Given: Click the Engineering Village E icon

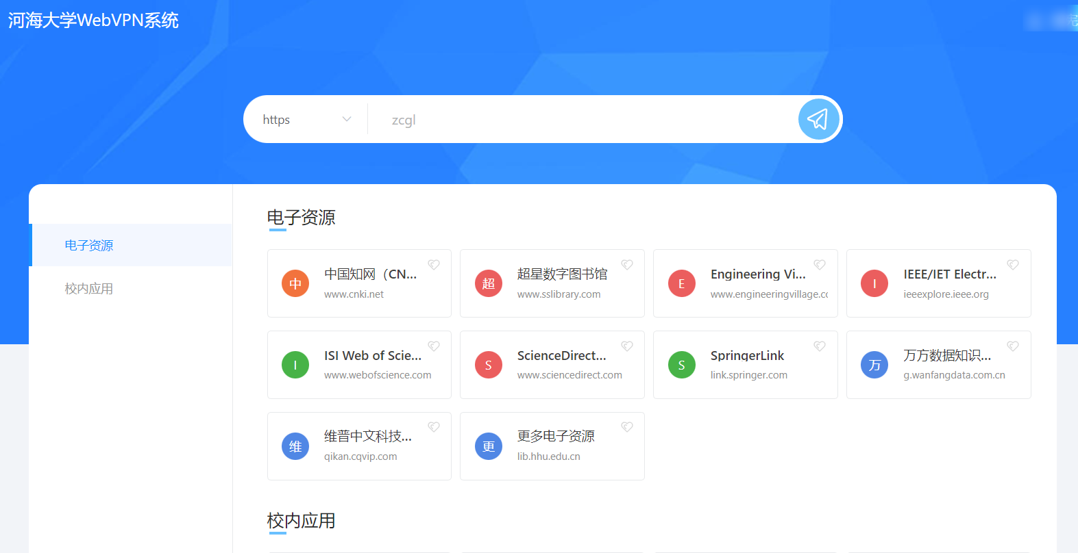Looking at the screenshot, I should click(682, 283).
